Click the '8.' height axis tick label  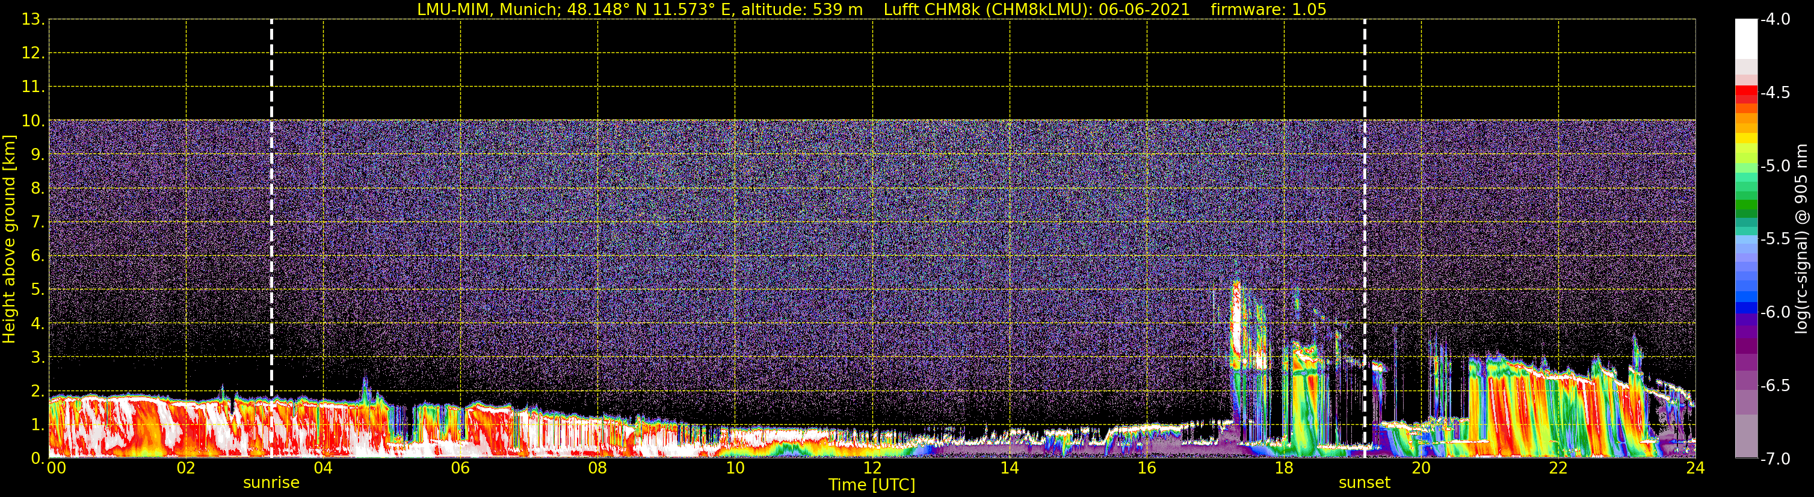(38, 188)
